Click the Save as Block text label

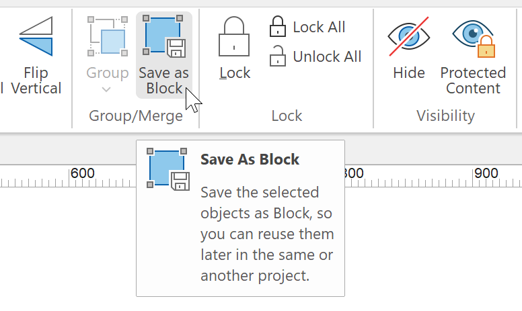click(164, 81)
